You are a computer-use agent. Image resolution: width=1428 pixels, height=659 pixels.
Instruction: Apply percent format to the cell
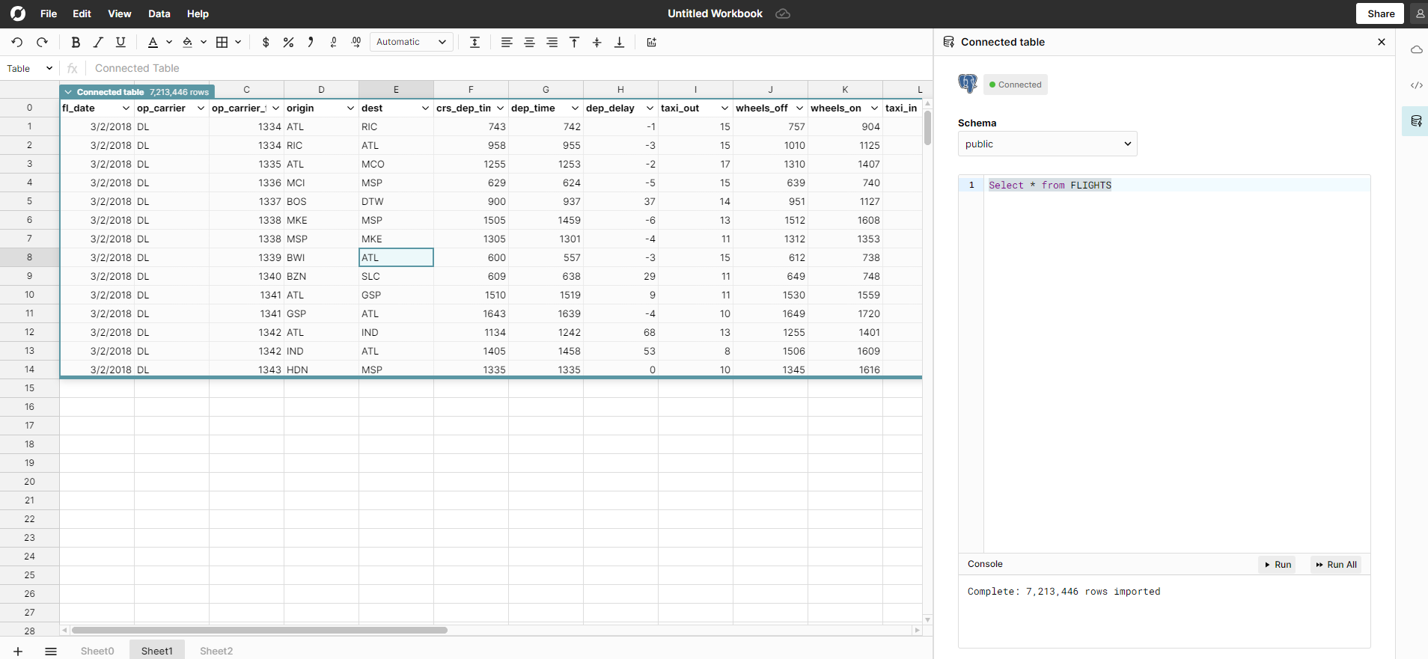(288, 43)
